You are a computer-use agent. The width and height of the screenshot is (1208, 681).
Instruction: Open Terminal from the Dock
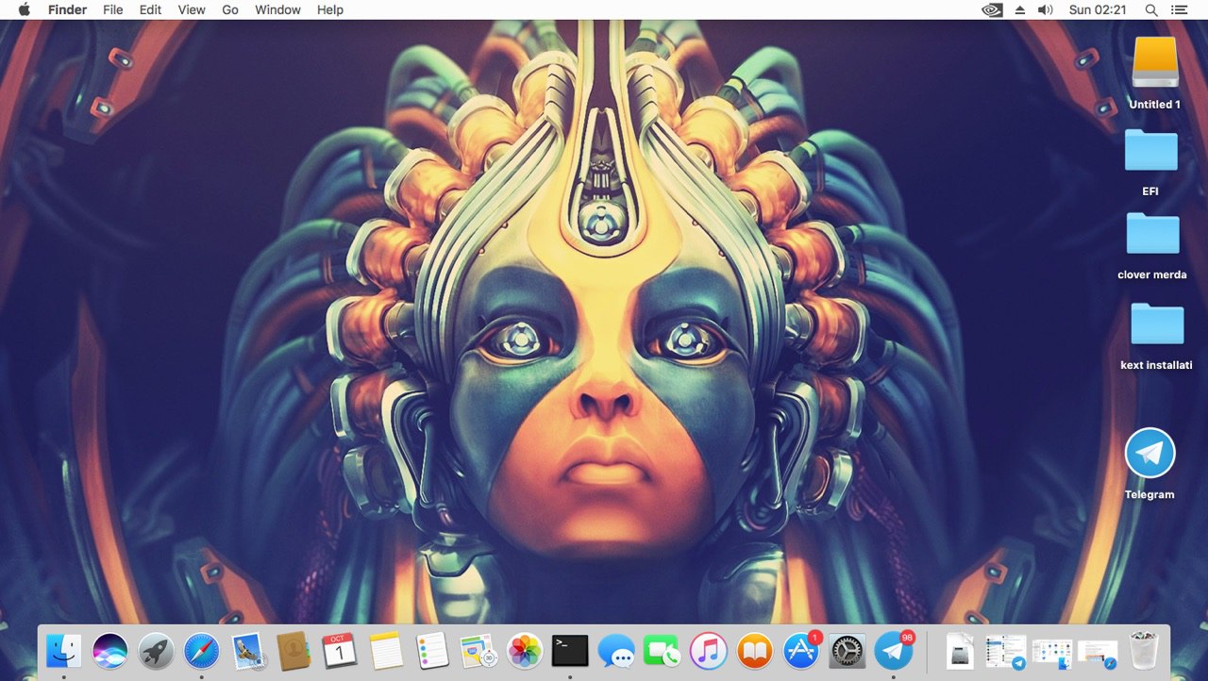[570, 650]
